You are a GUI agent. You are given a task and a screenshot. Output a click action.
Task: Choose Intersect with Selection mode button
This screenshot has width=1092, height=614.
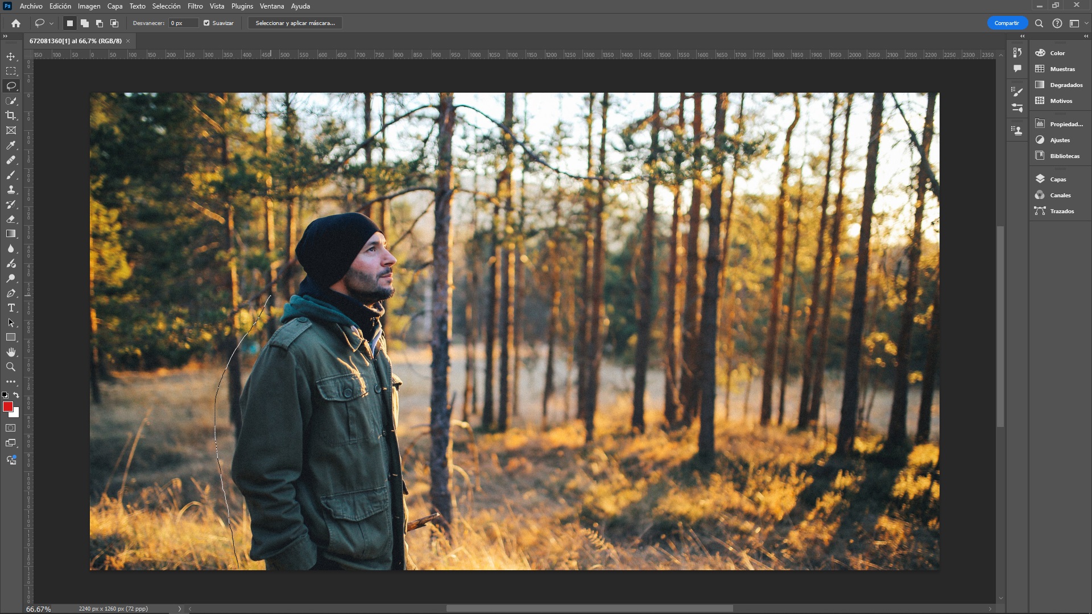point(114,23)
